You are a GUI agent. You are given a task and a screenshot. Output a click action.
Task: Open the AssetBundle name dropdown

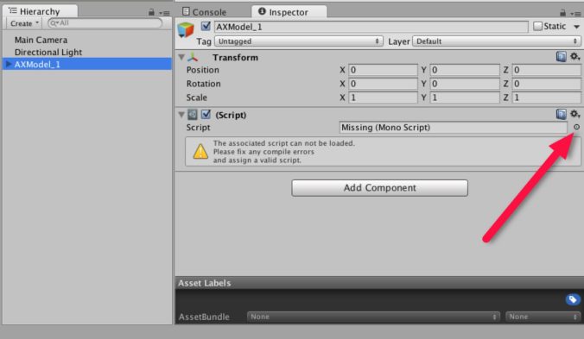[373, 317]
